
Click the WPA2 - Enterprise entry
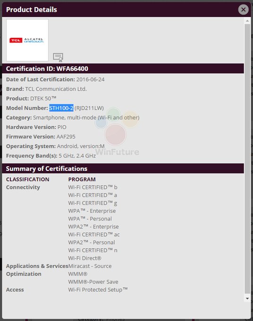(93, 227)
